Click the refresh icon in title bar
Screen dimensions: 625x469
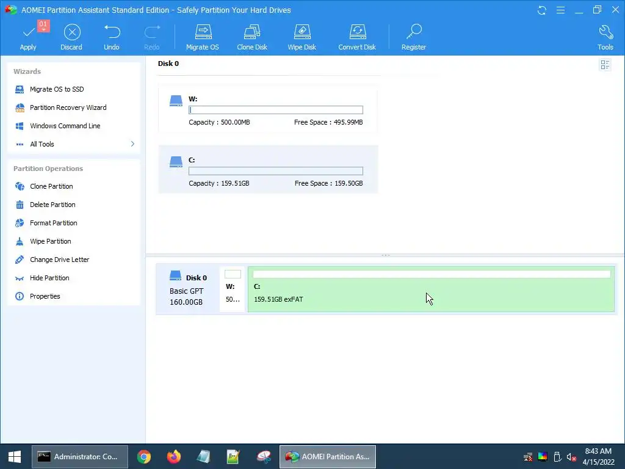(x=542, y=10)
